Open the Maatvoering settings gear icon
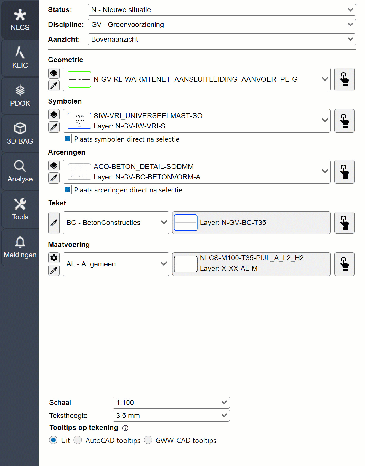365x466 pixels. coord(54,258)
